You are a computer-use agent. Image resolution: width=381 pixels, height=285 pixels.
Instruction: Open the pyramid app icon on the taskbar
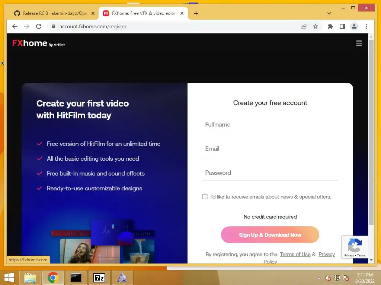coord(122,278)
